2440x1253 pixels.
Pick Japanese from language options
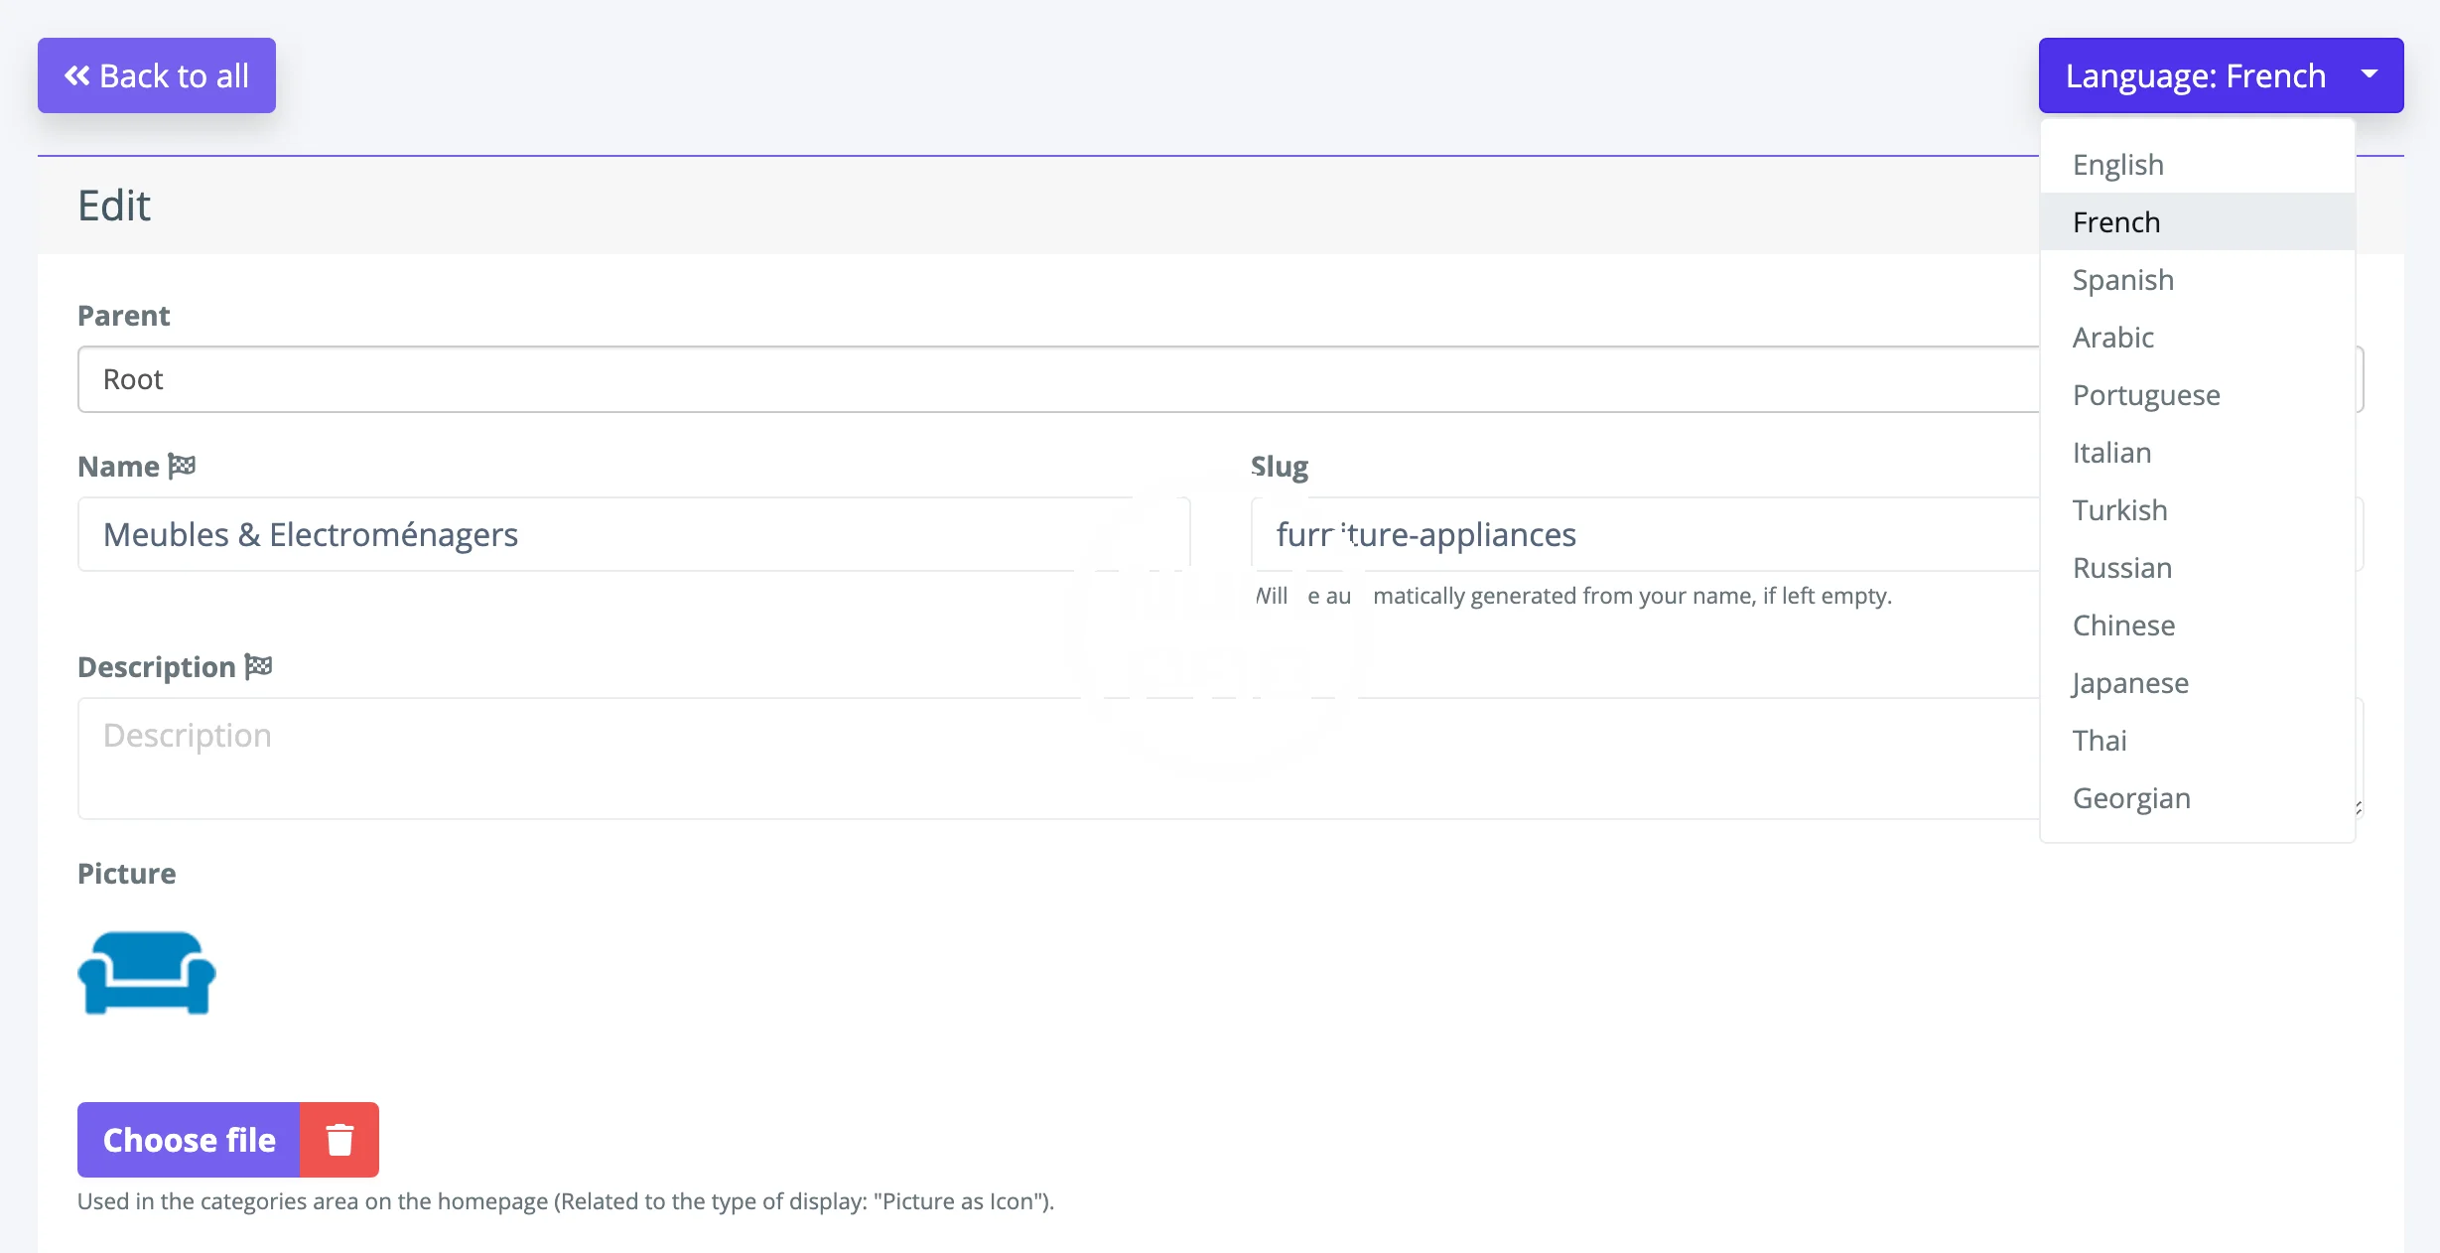[x=2129, y=683]
